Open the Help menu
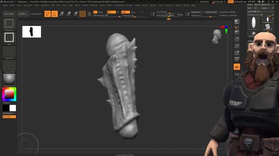The height and width of the screenshot is (156, 279). [x=193, y=5]
